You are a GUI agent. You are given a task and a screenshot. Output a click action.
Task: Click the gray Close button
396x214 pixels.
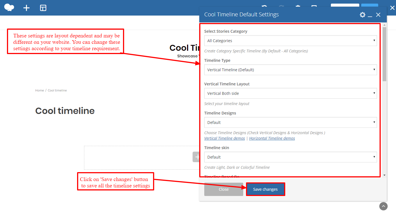[x=224, y=189]
